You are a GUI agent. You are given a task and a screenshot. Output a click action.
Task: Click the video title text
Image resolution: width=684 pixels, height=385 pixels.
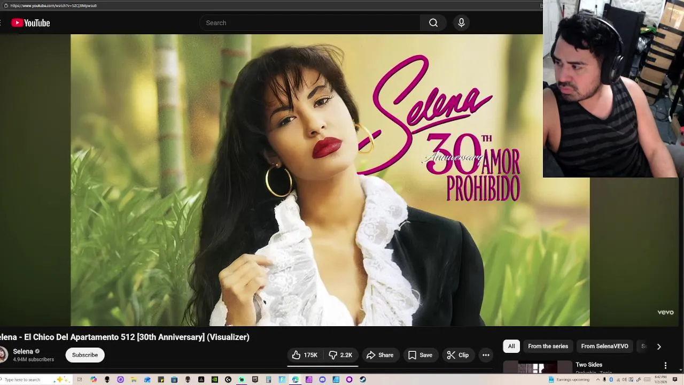coord(124,337)
